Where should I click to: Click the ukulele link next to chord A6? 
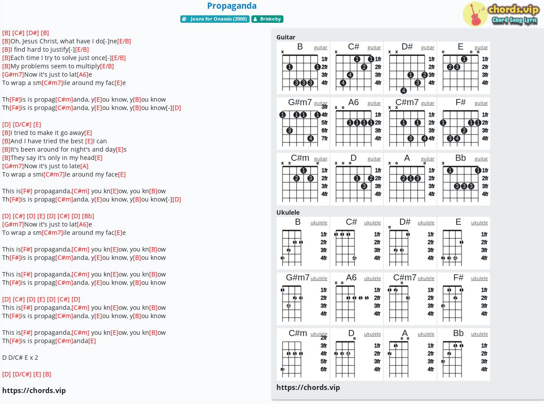click(x=372, y=278)
